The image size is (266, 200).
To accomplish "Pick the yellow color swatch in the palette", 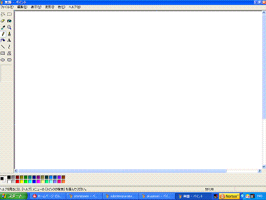I will tap(21, 181).
